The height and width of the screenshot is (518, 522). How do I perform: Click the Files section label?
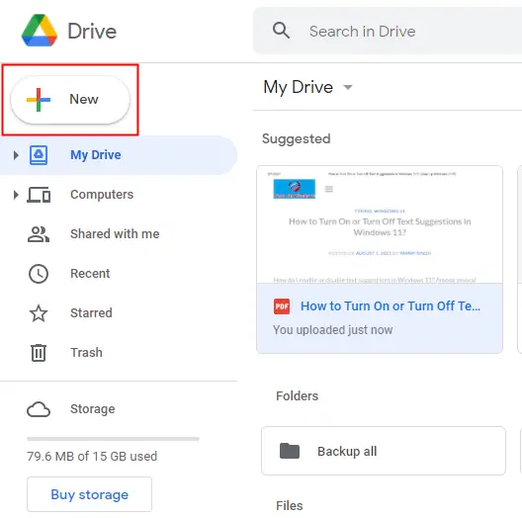coord(290,506)
